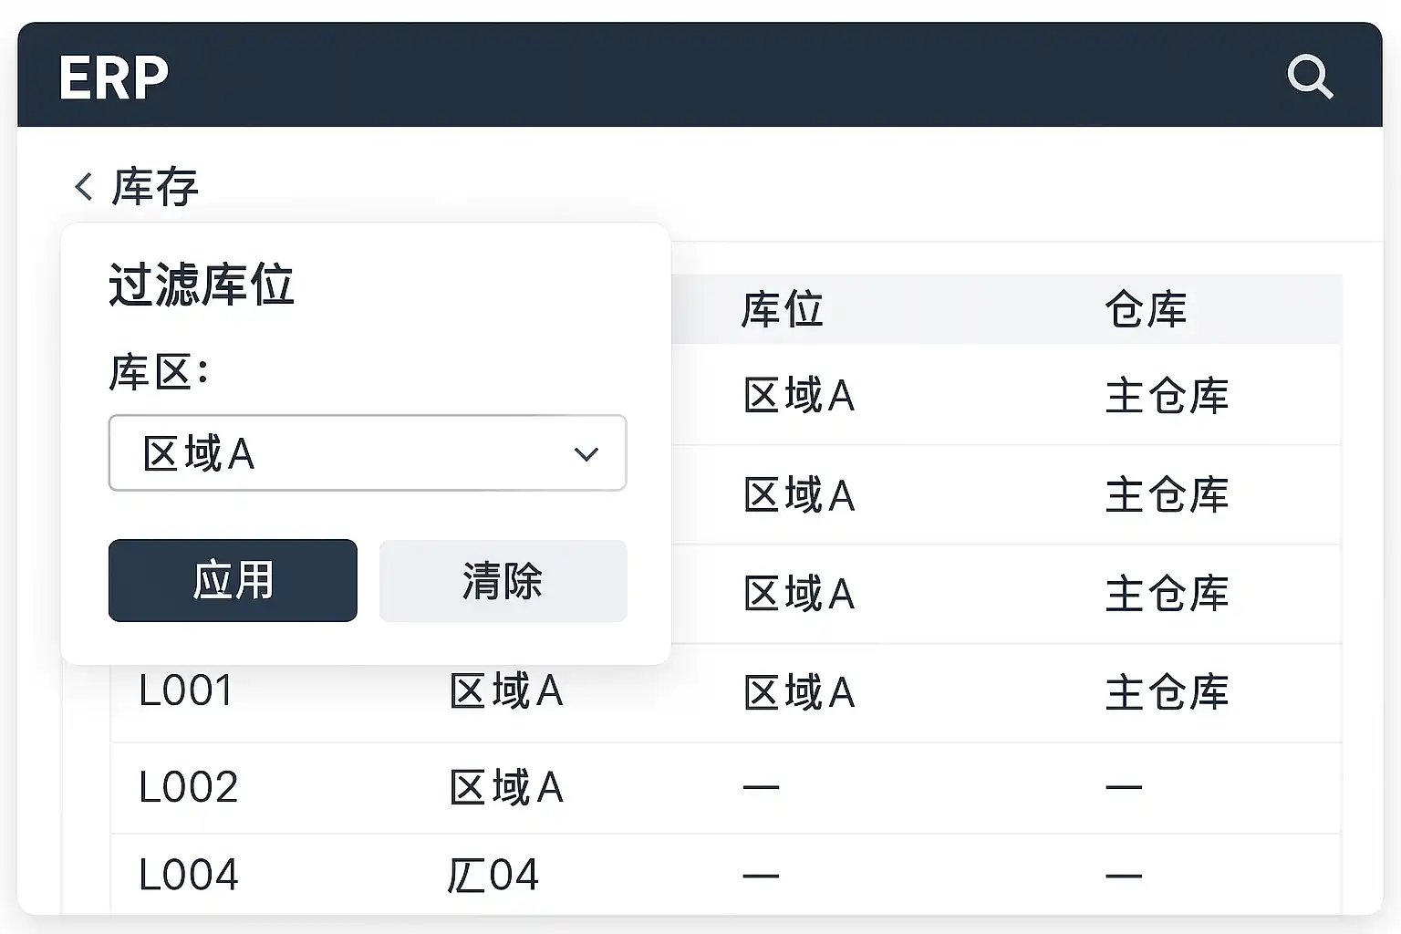
Task: Click the back chevron beside 库存
Action: coord(83,187)
